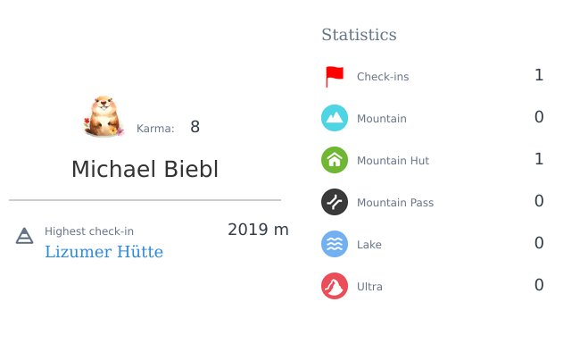Click the Mountain Pass label text

395,203
